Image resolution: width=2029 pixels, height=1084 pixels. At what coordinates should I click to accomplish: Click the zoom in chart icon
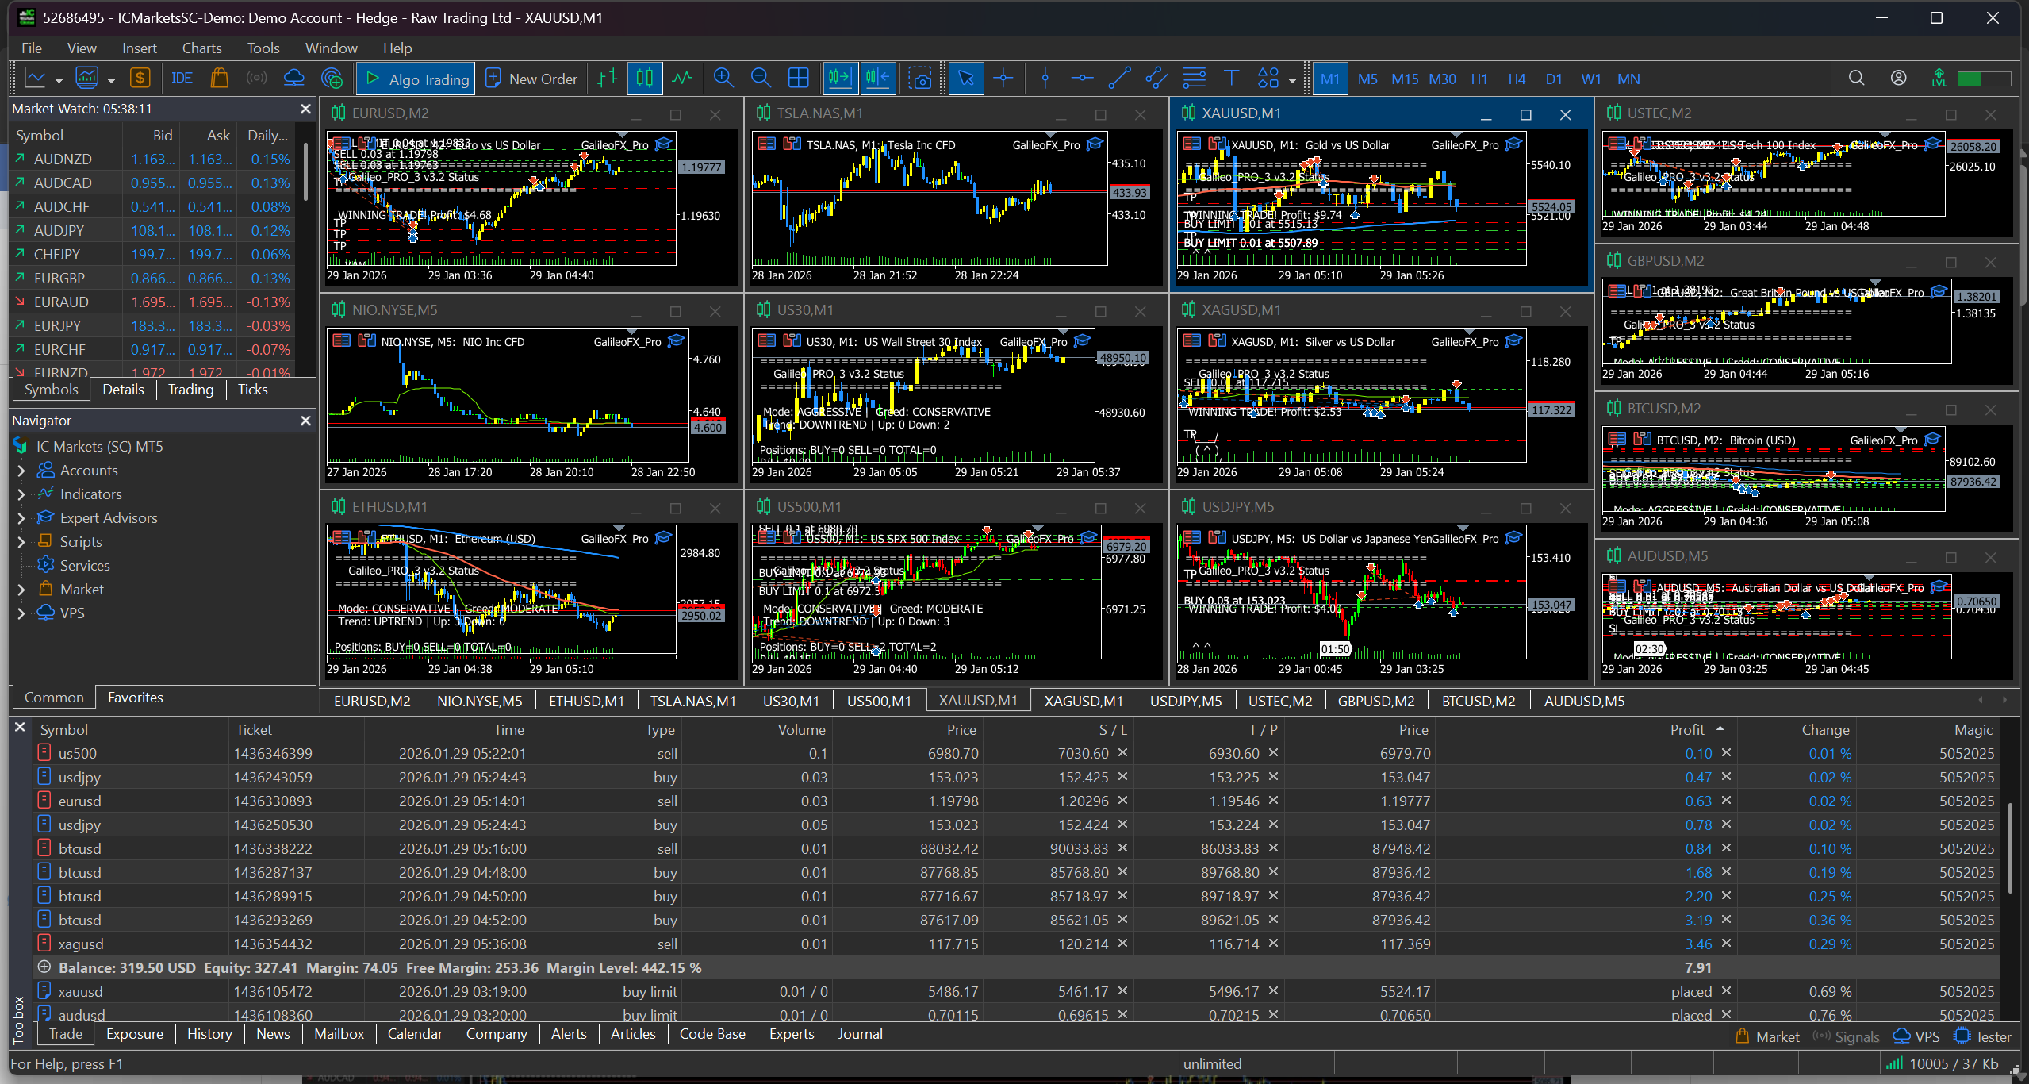coord(723,78)
